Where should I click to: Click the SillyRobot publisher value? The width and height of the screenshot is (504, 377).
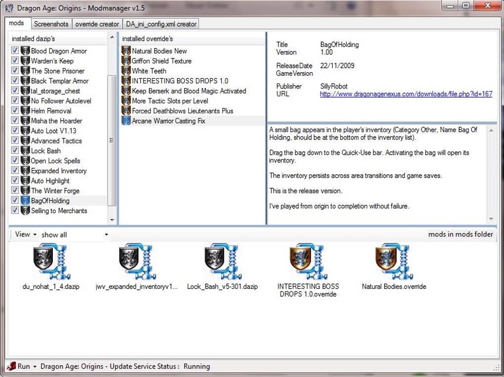pos(334,86)
